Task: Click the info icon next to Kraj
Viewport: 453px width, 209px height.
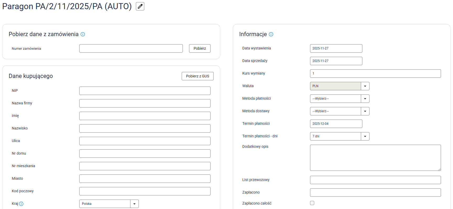Action: point(21,204)
